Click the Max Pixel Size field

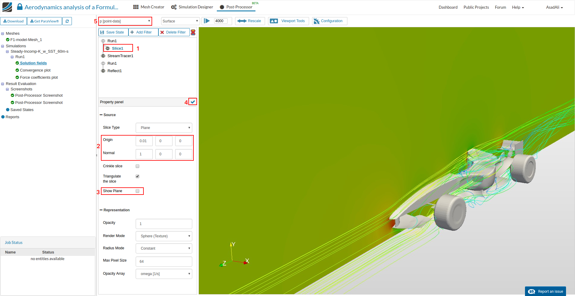[164, 262]
